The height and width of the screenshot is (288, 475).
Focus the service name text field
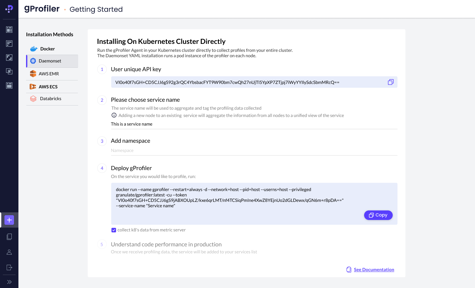pos(254,124)
